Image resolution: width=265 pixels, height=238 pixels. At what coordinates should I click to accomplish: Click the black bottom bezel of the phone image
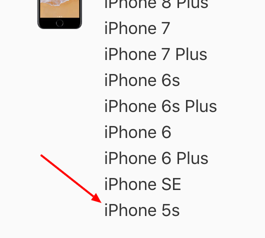tap(59, 23)
